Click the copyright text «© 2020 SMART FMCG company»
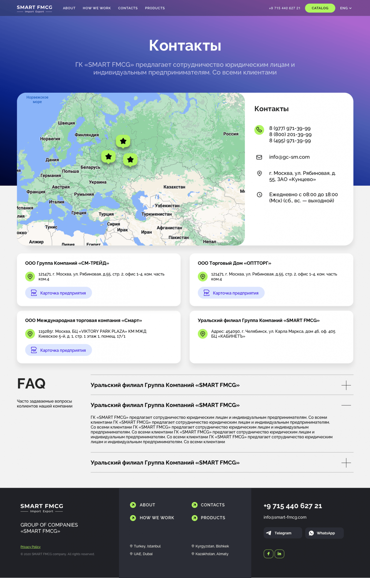370x578 pixels. point(57,554)
